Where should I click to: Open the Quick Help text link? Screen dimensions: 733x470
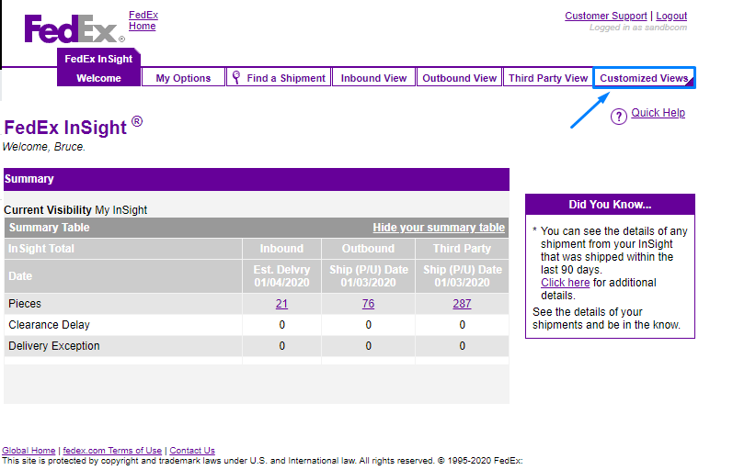coord(658,113)
